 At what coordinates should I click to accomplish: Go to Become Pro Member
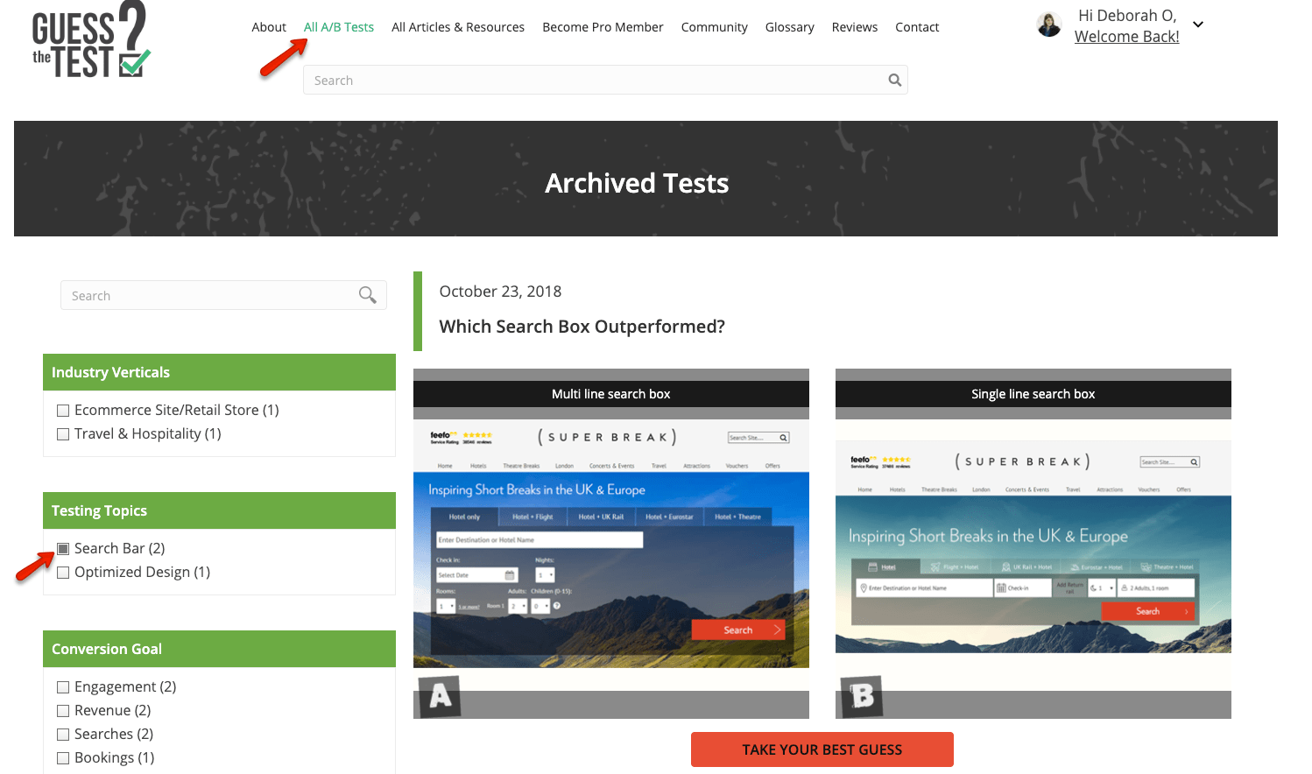[x=603, y=27]
